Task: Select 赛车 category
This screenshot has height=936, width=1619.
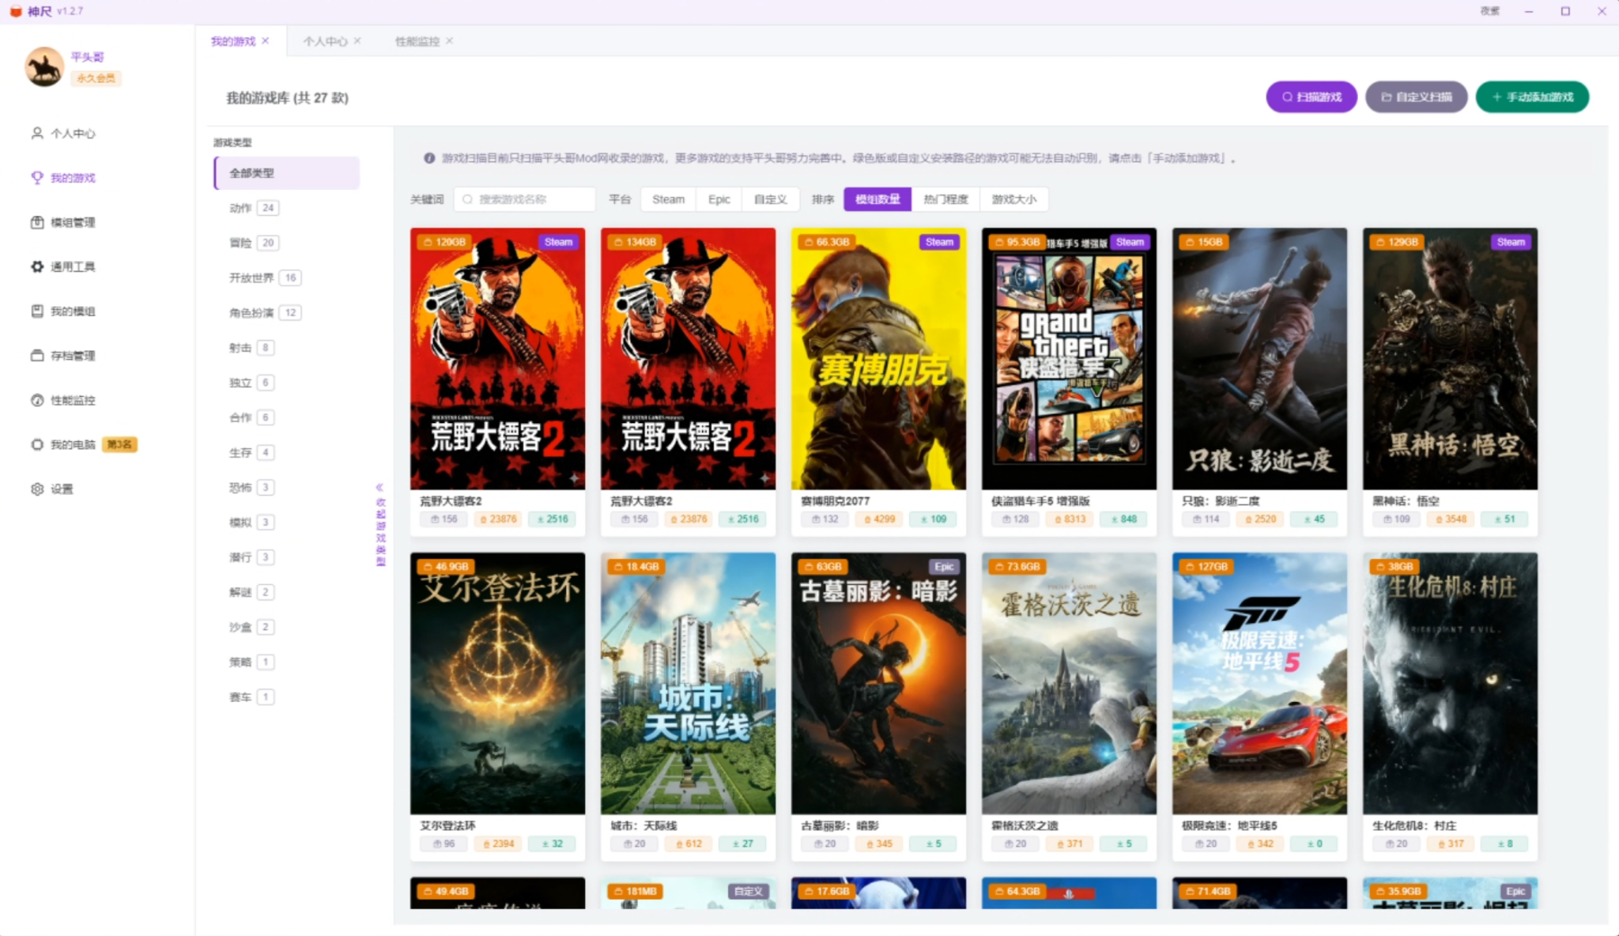Action: 251,697
